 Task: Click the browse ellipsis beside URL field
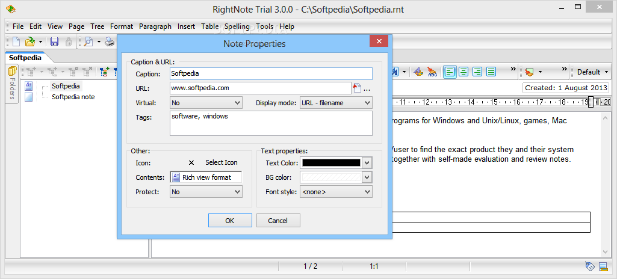coord(367,90)
